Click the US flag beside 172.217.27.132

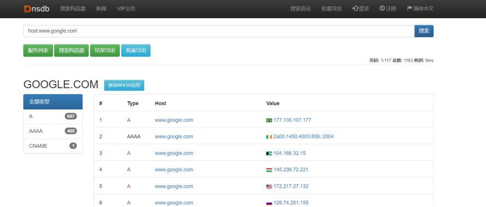click(269, 187)
